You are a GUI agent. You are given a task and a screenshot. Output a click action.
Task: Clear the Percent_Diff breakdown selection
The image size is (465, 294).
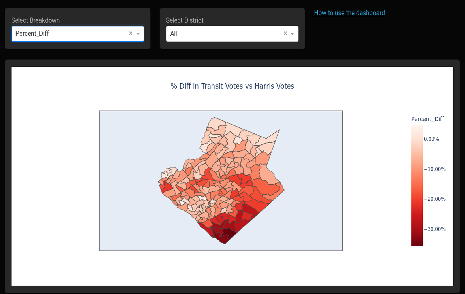(131, 33)
